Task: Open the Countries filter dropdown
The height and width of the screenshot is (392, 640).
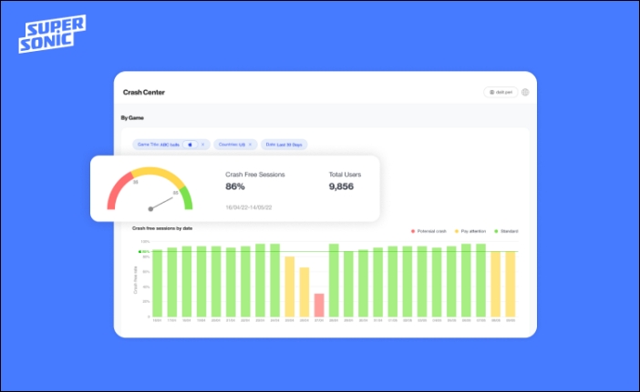Action: click(233, 144)
